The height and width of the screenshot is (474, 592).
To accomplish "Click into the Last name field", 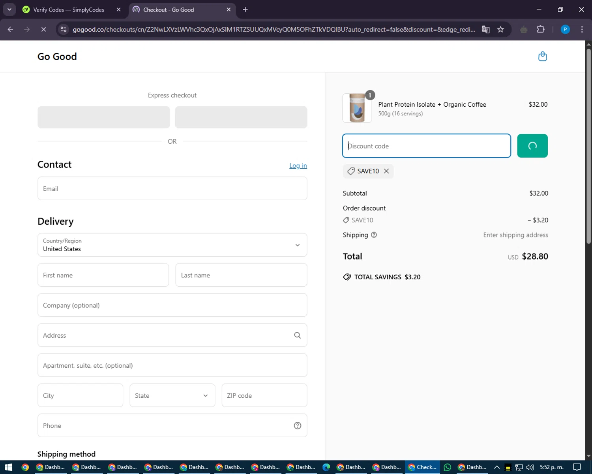I will pos(241,275).
